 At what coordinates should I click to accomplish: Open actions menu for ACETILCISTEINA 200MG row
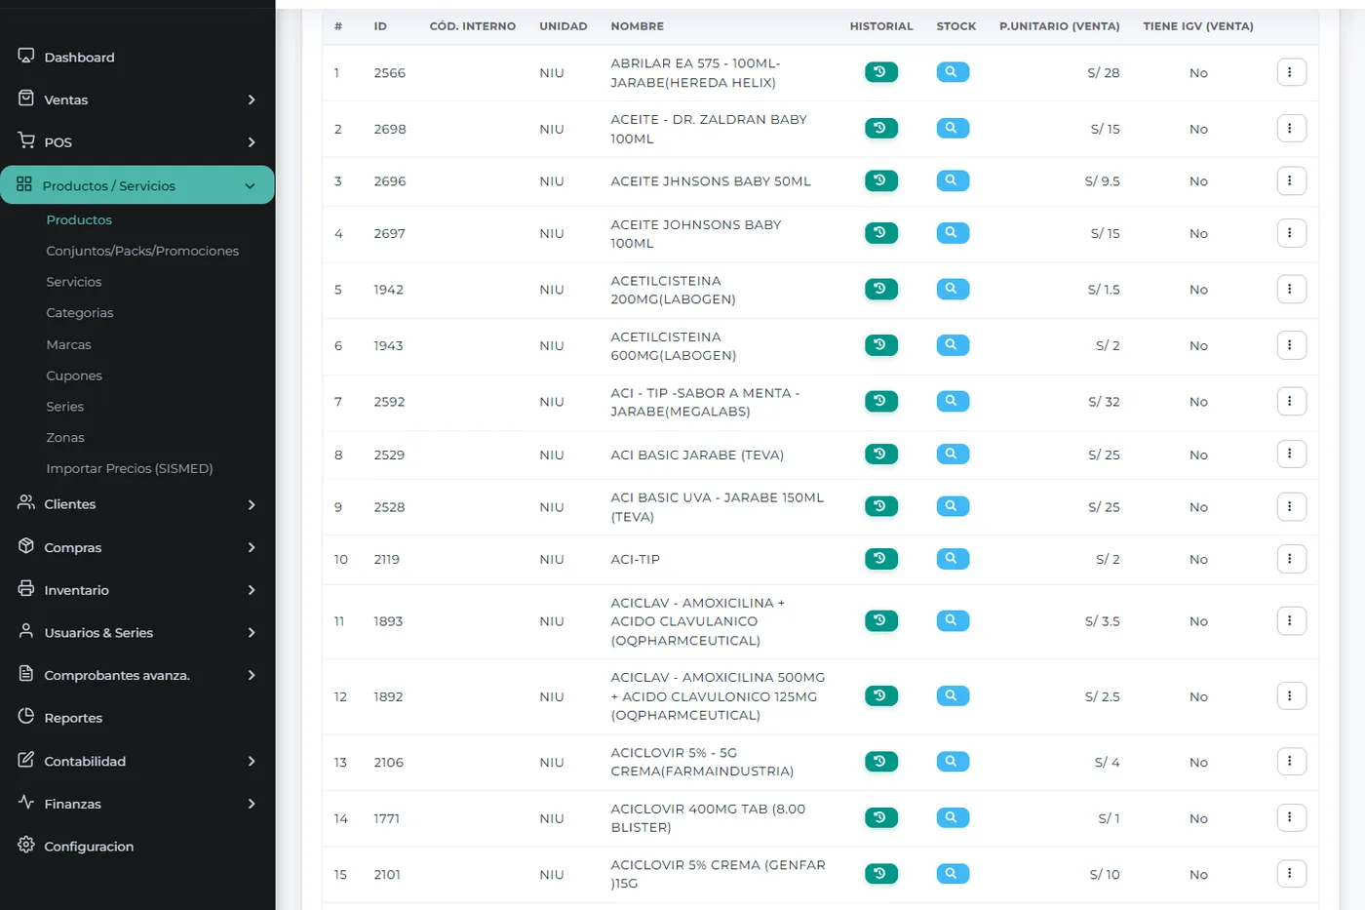(x=1291, y=290)
